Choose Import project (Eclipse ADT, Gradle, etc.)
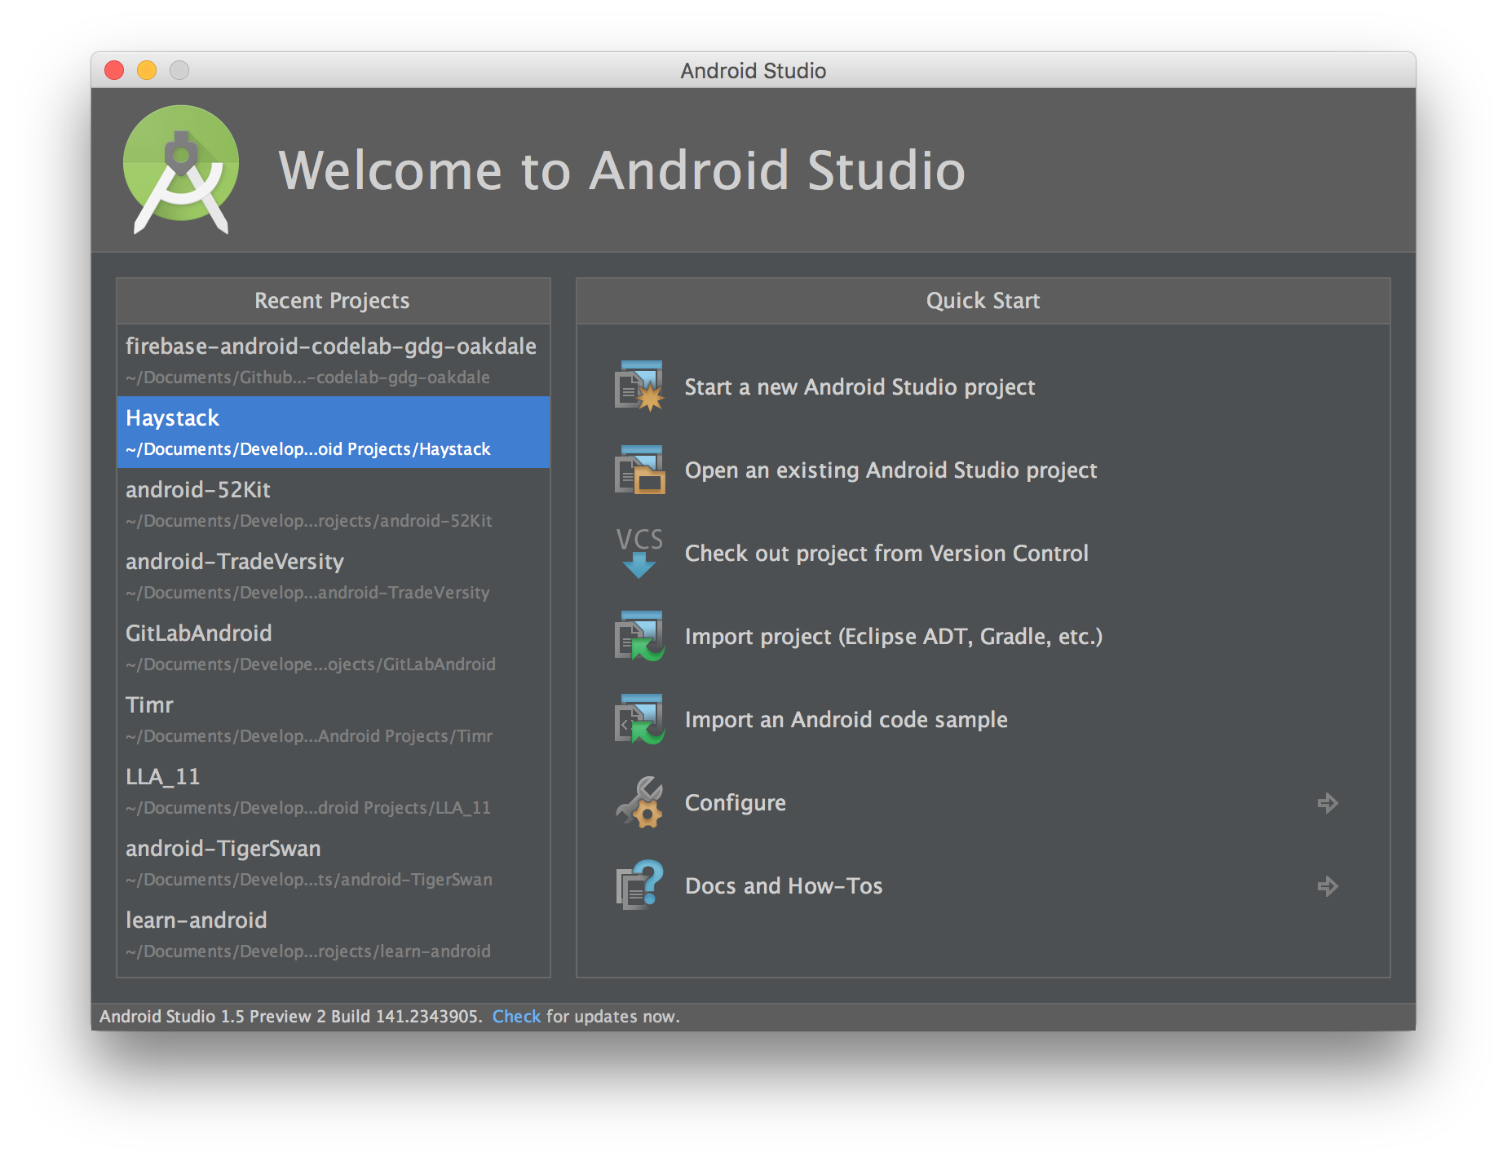Image resolution: width=1507 pixels, height=1161 pixels. (x=894, y=636)
